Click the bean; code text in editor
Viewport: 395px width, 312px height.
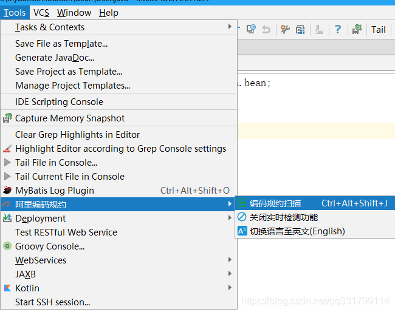click(x=257, y=83)
